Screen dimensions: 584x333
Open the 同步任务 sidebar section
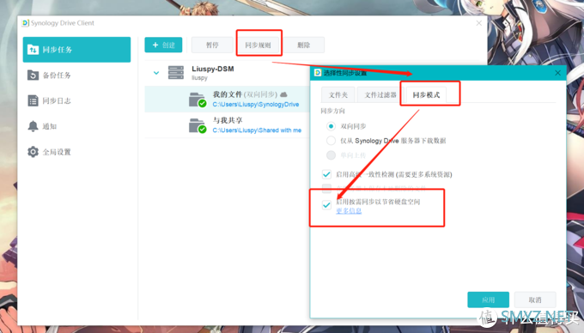point(76,50)
